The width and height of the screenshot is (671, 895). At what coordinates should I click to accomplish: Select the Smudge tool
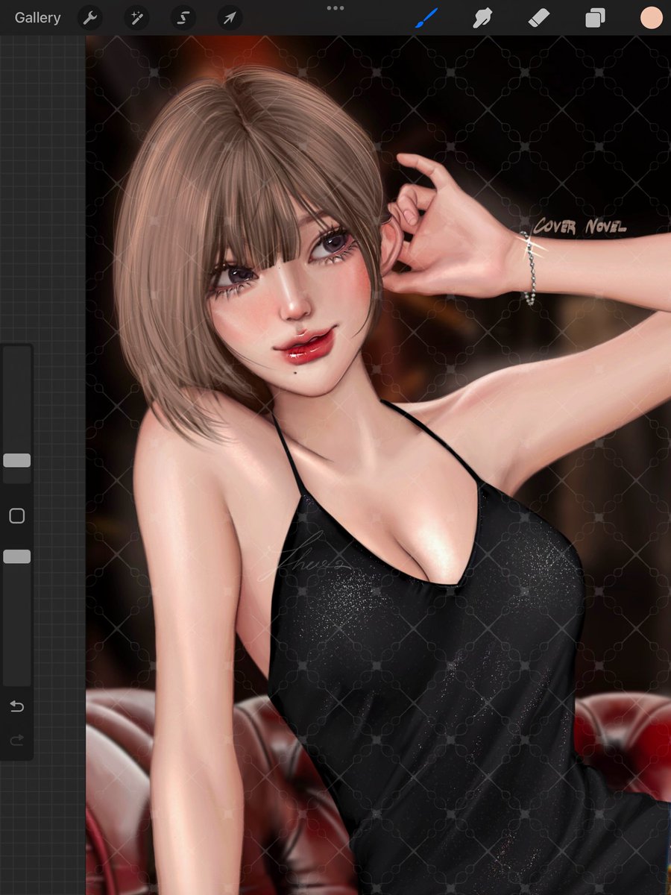[x=483, y=18]
